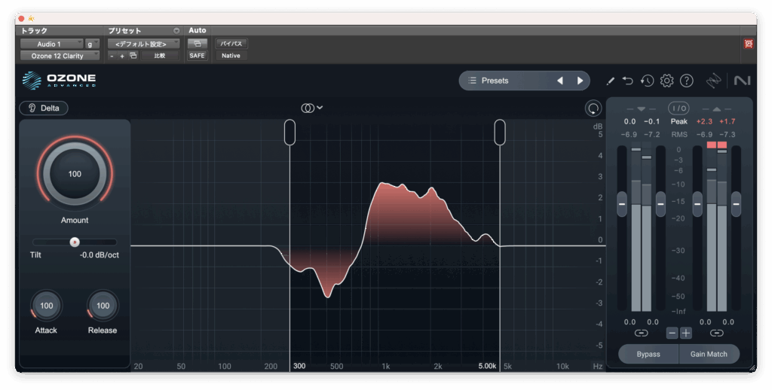The height and width of the screenshot is (390, 772).
Task: Expand the channel mode dropdown with overlapping circles
Action: pyautogui.click(x=311, y=108)
